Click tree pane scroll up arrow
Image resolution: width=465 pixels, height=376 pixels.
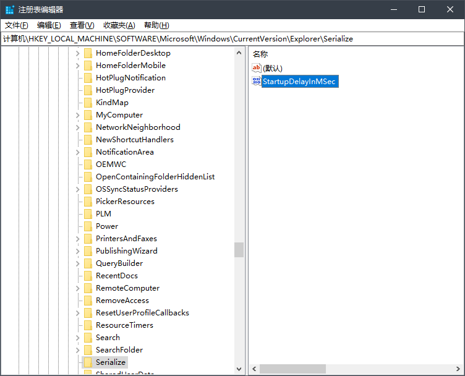pos(239,53)
